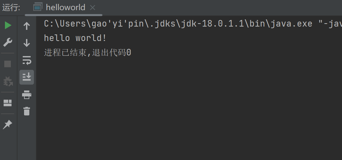
Task: Click the gray stop square icon
Action: click(8, 64)
